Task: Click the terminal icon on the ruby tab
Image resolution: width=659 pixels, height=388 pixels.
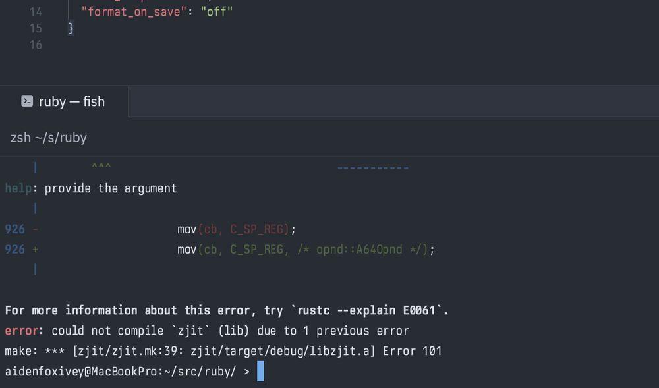Action: [26, 101]
